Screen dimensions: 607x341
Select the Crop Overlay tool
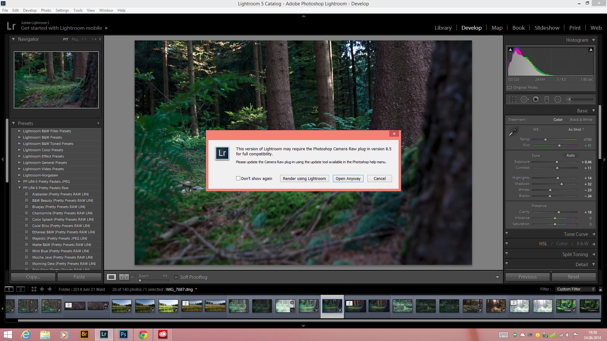(512, 99)
